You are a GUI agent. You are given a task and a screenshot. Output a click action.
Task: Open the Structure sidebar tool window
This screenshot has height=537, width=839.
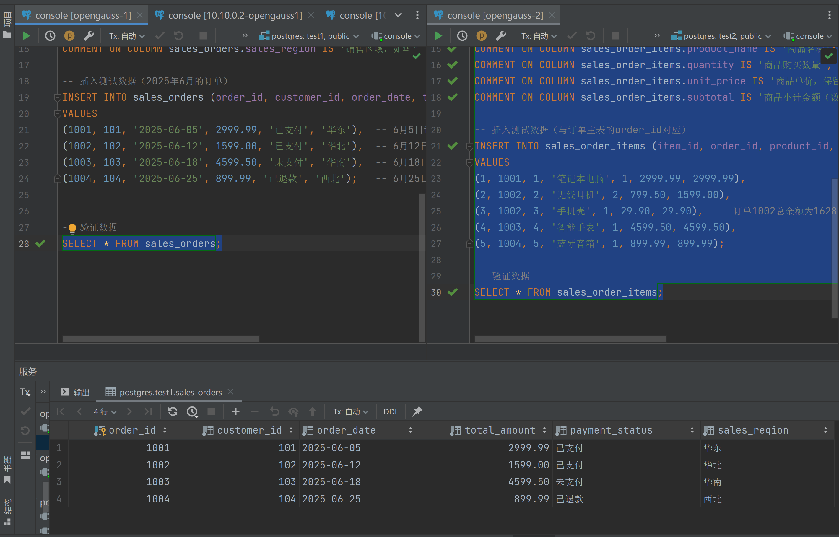7,512
